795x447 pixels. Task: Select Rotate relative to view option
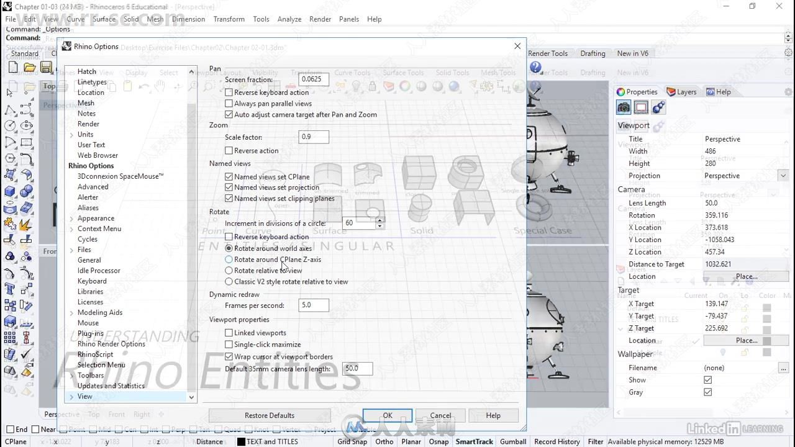(x=229, y=271)
